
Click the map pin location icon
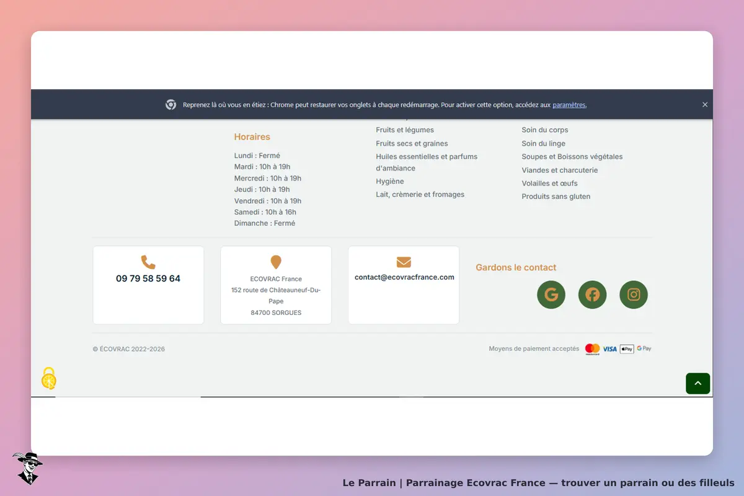point(276,262)
